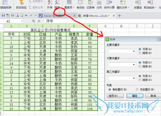This screenshot has width=161, height=116.
Task: Select the title cell 某乳业公司3月份销售情况
Action: coord(51,30)
